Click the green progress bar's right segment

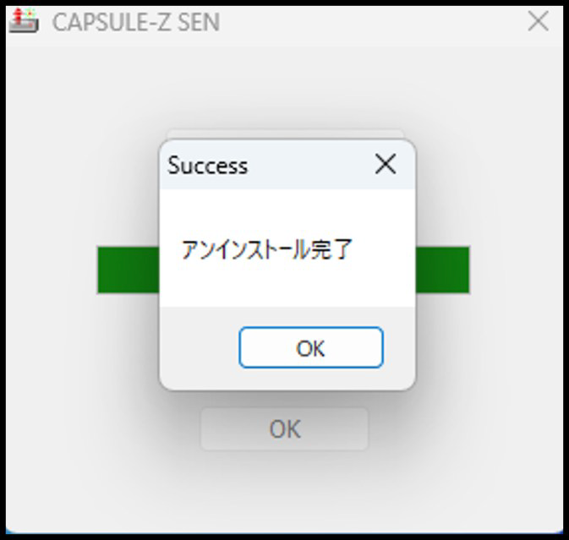[442, 270]
